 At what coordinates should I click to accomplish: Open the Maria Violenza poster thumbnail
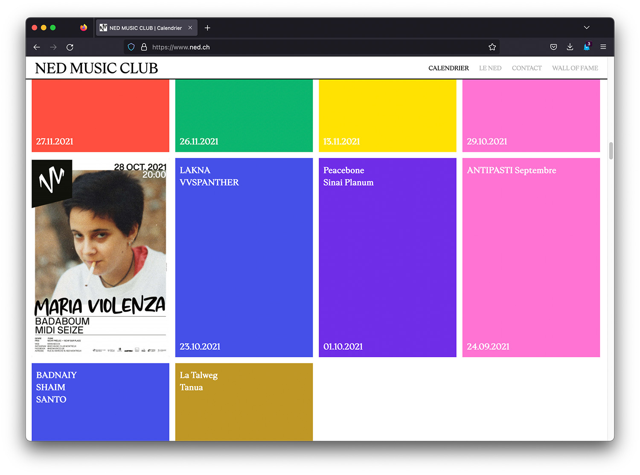tap(100, 257)
